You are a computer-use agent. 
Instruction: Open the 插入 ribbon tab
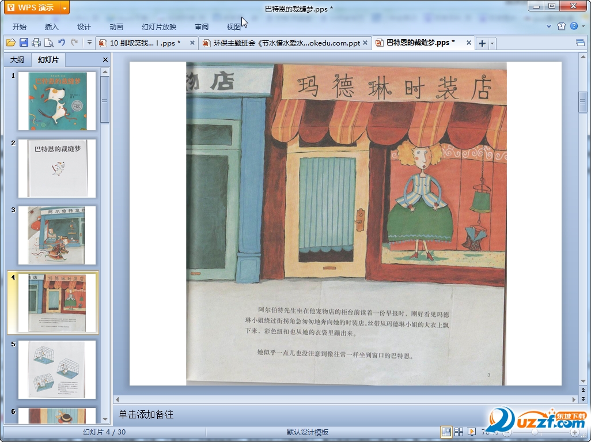(x=51, y=27)
